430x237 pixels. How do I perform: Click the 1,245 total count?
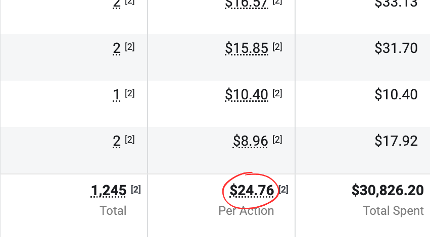coord(109,191)
